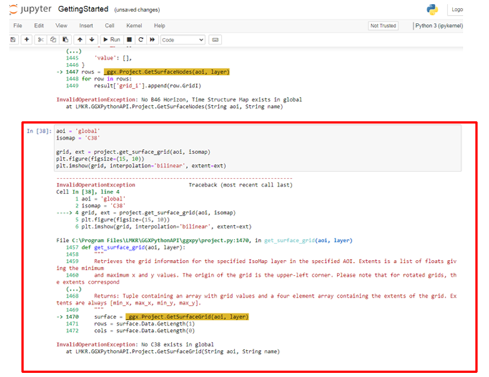This screenshot has width=489, height=377.
Task: Open the Cell menu
Action: (x=109, y=26)
